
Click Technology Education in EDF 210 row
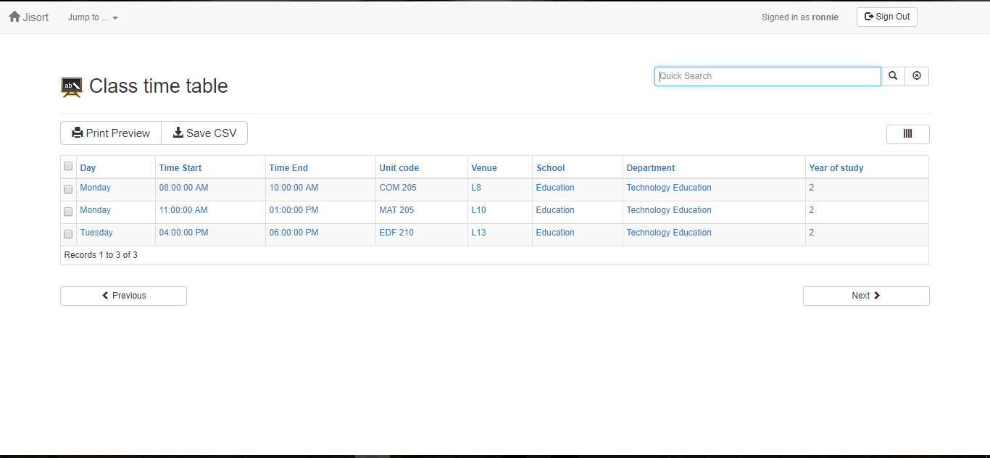pos(669,233)
